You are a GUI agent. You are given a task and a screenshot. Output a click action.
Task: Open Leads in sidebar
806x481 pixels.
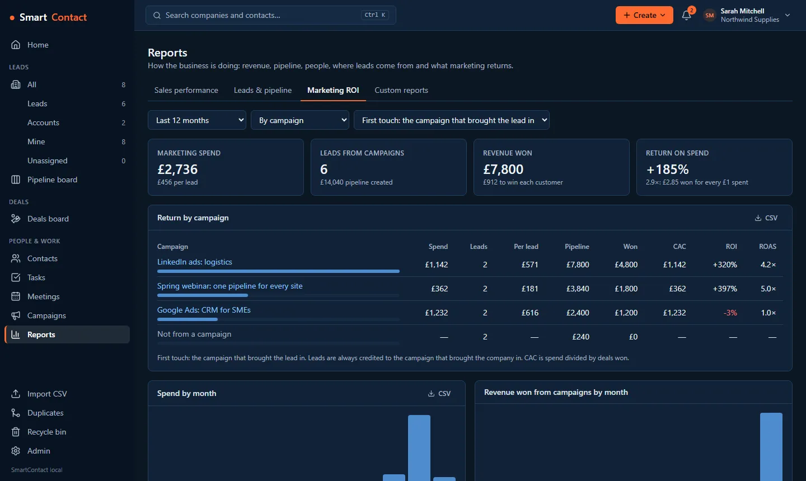pos(67,103)
